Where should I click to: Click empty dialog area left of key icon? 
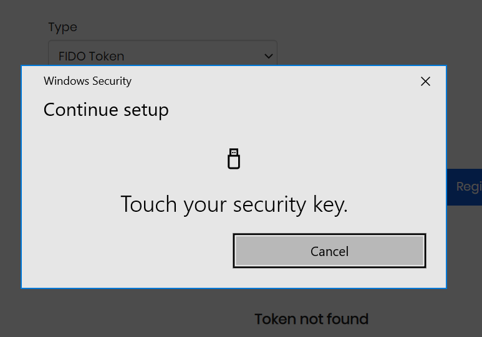(125, 159)
